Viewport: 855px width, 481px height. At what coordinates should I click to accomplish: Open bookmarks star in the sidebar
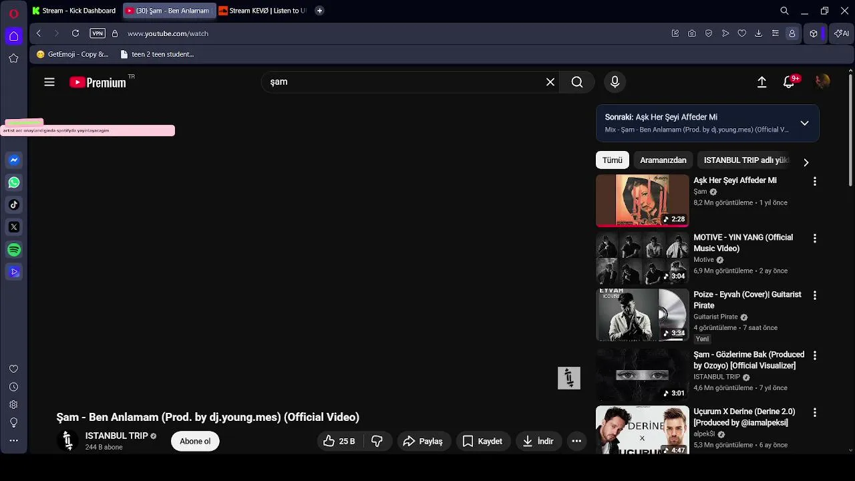13,58
